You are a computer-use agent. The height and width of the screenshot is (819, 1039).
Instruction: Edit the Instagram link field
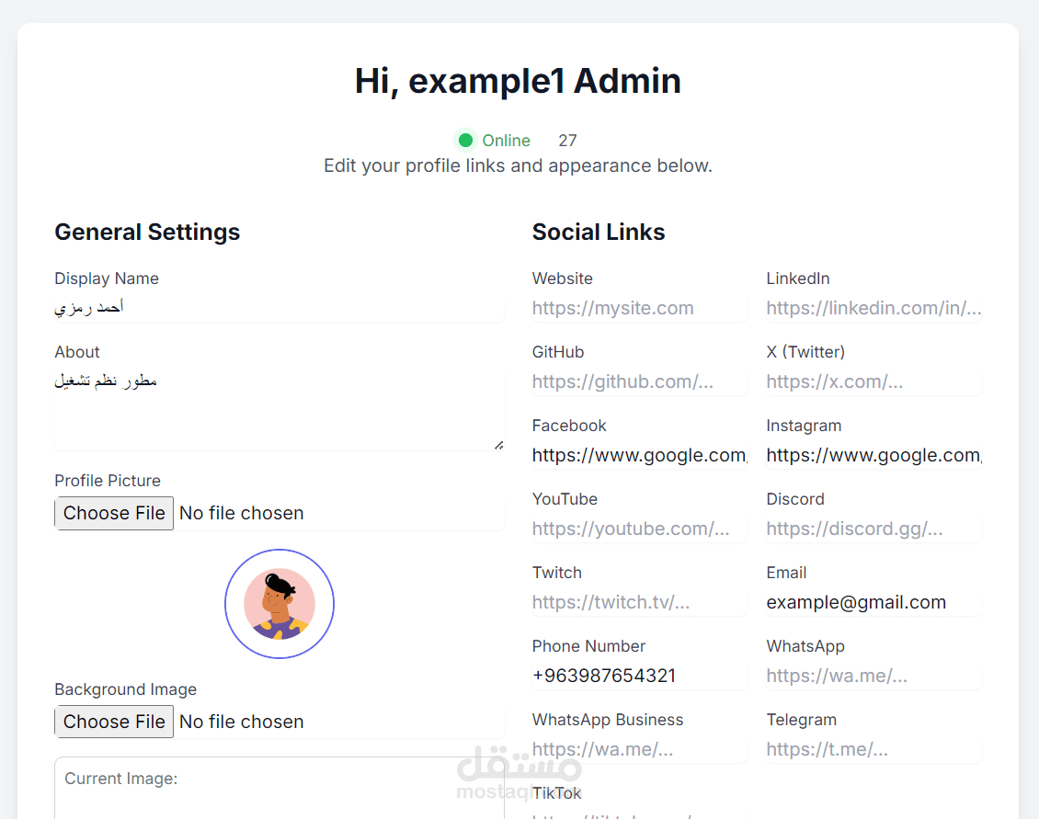873,455
